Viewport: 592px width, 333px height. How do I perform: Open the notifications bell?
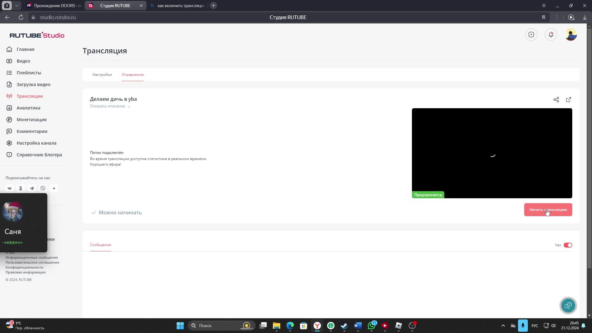pyautogui.click(x=551, y=35)
